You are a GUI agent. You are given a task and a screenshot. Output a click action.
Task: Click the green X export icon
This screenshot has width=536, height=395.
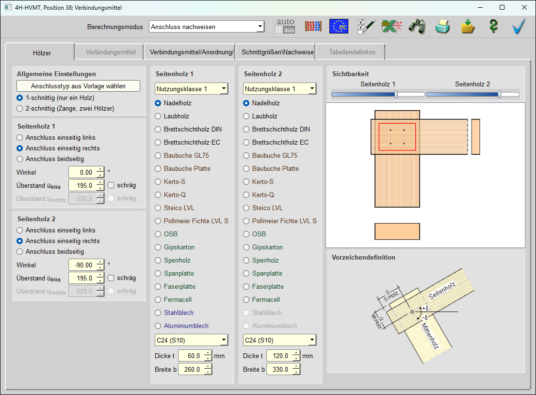(391, 26)
